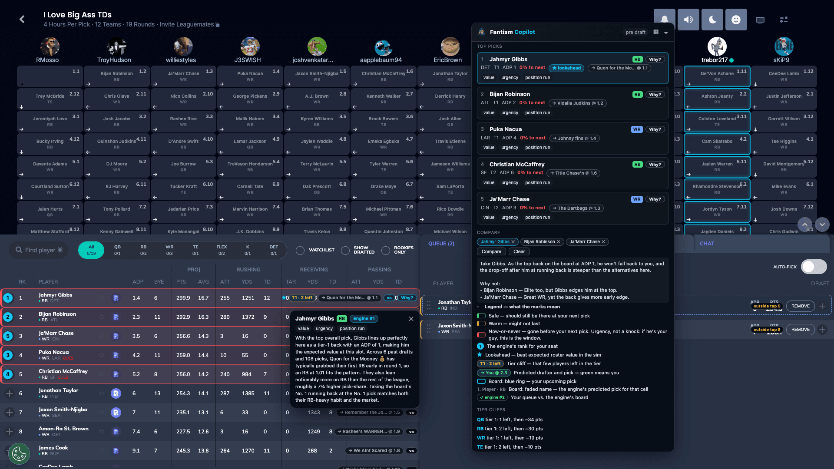Open Jaxon Smith-Njigba notes icon

click(x=116, y=413)
